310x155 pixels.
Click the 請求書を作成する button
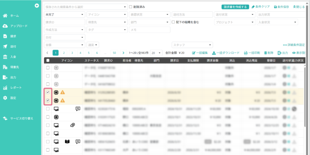[235, 7]
